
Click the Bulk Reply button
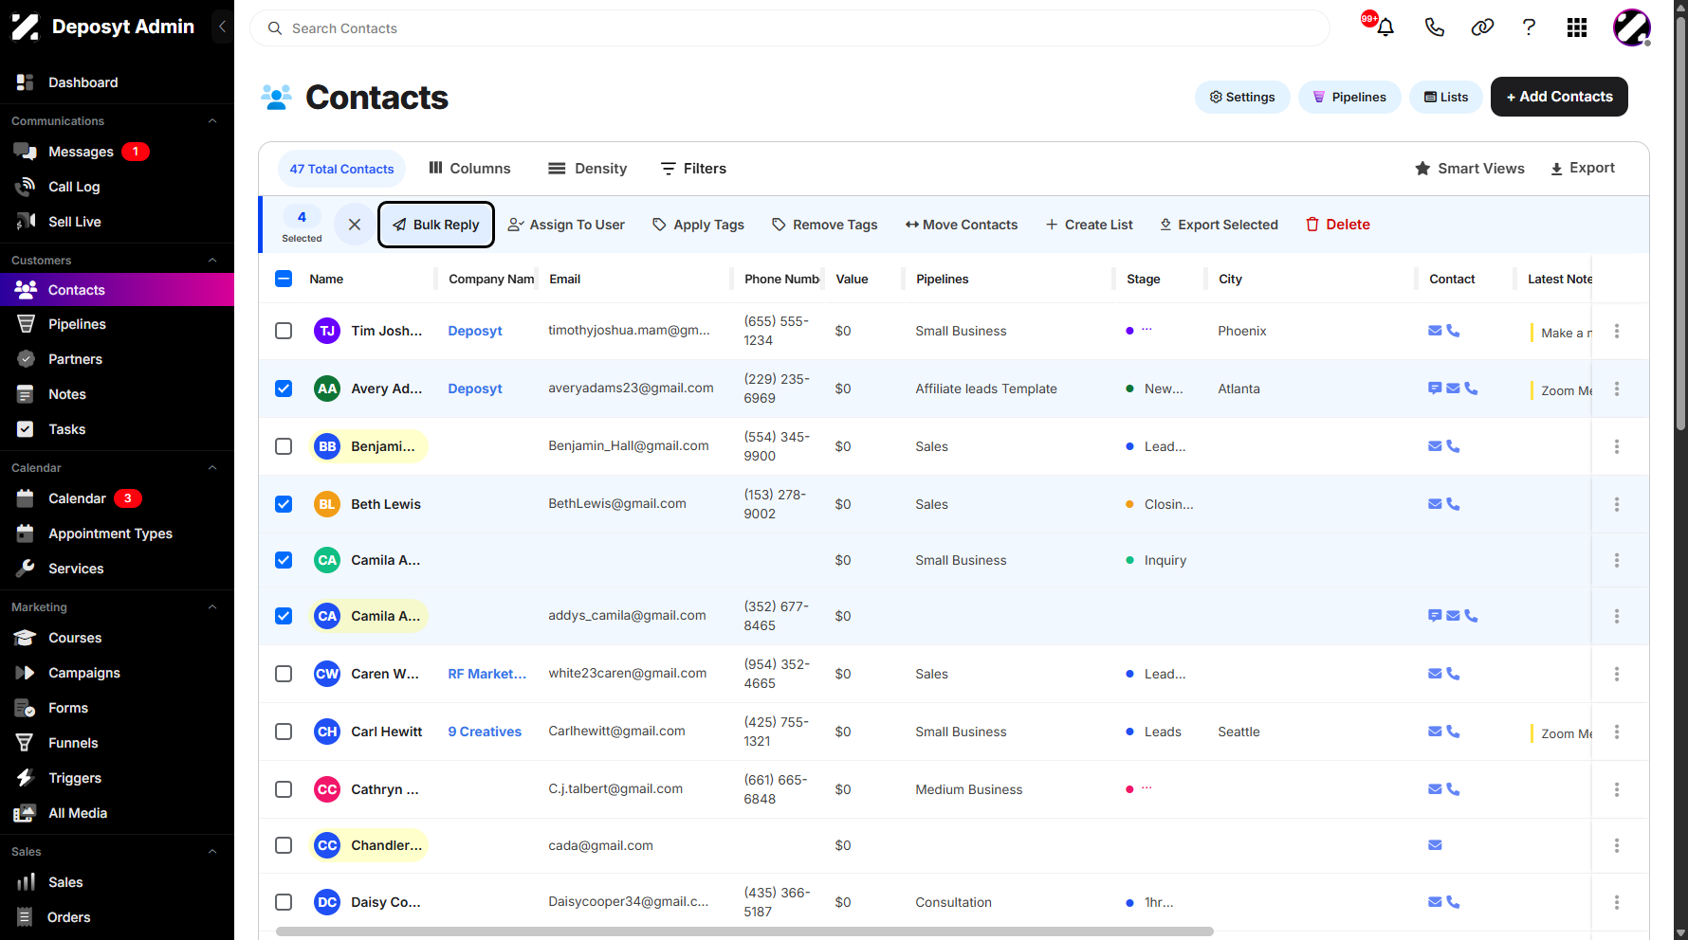(436, 225)
